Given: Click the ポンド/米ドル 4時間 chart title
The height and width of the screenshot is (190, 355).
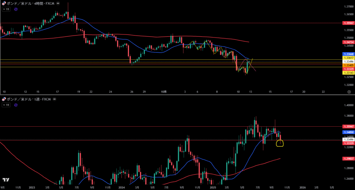Looking at the screenshot, I should pyautogui.click(x=29, y=3).
